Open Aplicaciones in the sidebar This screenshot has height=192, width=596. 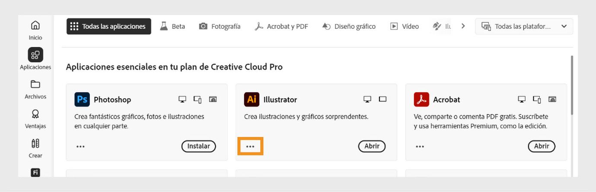click(35, 59)
